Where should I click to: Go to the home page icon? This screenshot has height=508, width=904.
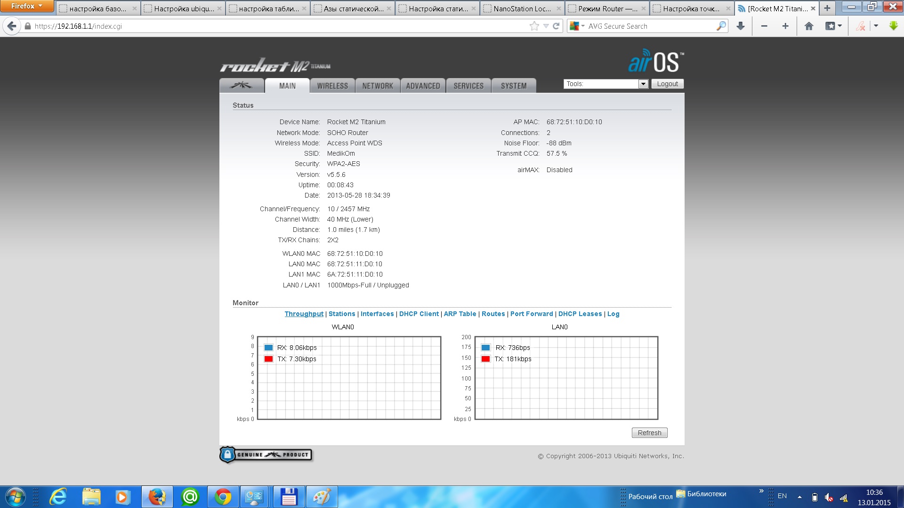coord(809,26)
